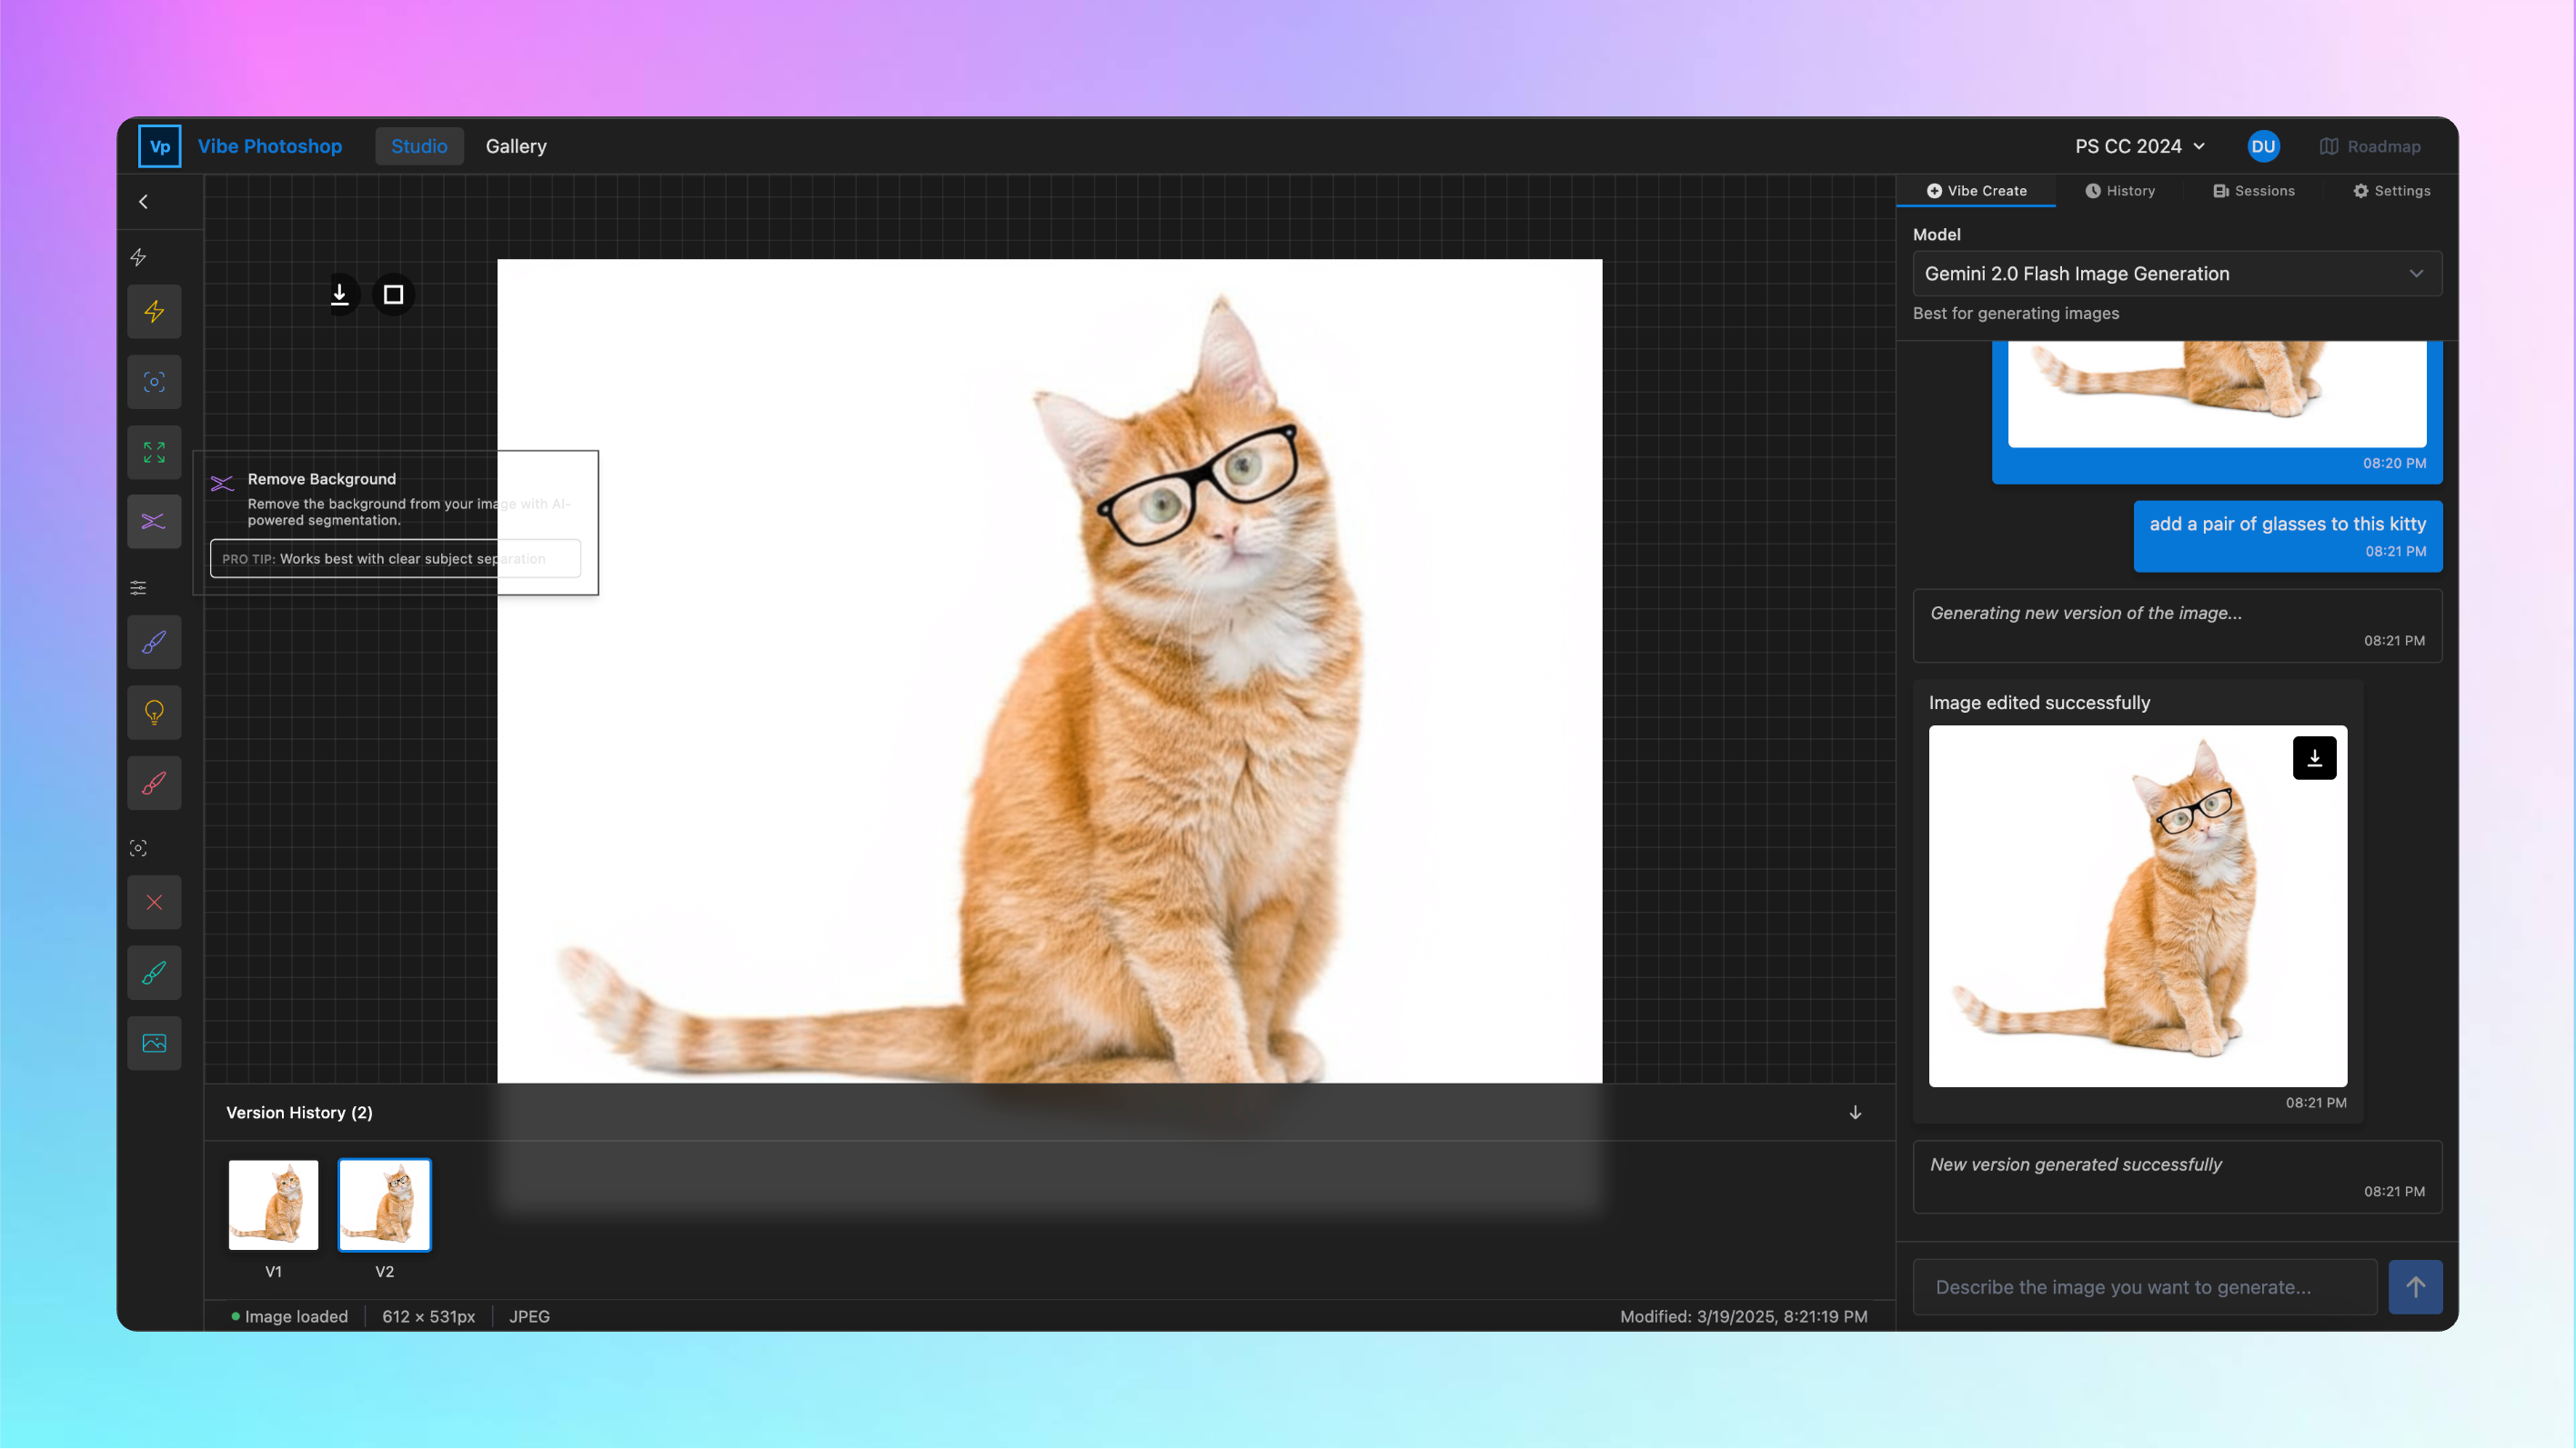Click the image description input field

point(2143,1287)
